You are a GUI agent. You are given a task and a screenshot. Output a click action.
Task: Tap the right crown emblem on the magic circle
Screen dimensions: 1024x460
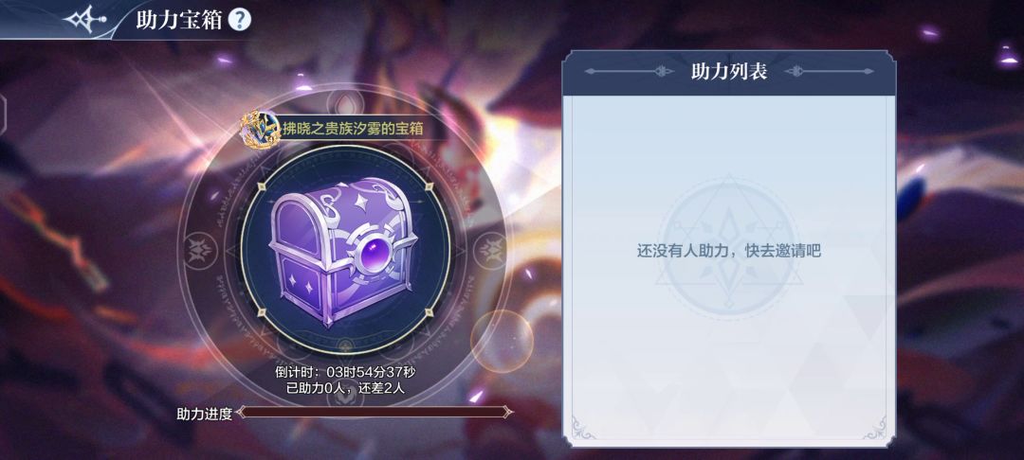point(489,250)
